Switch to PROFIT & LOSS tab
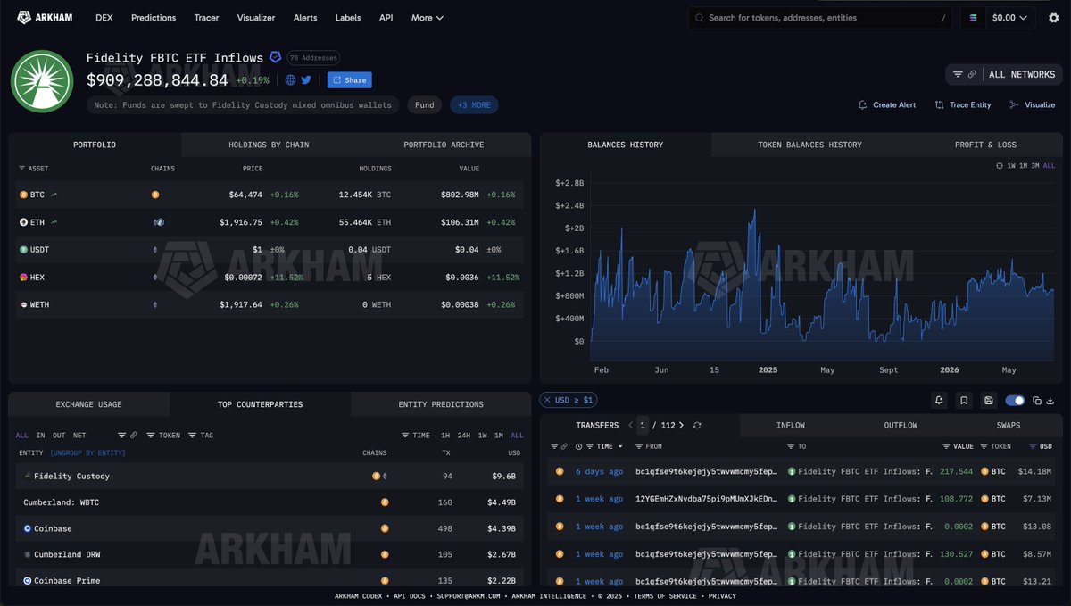This screenshot has width=1071, height=606. click(985, 145)
